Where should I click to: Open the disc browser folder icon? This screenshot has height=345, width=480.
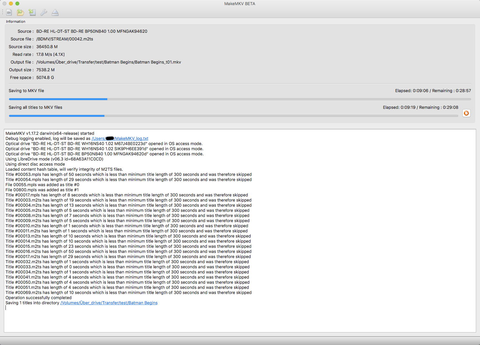click(x=20, y=12)
